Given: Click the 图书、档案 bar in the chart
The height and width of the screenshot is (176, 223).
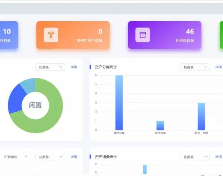Looking at the screenshot, I should 201,116.
